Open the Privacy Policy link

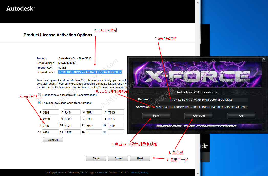[x=140, y=173]
